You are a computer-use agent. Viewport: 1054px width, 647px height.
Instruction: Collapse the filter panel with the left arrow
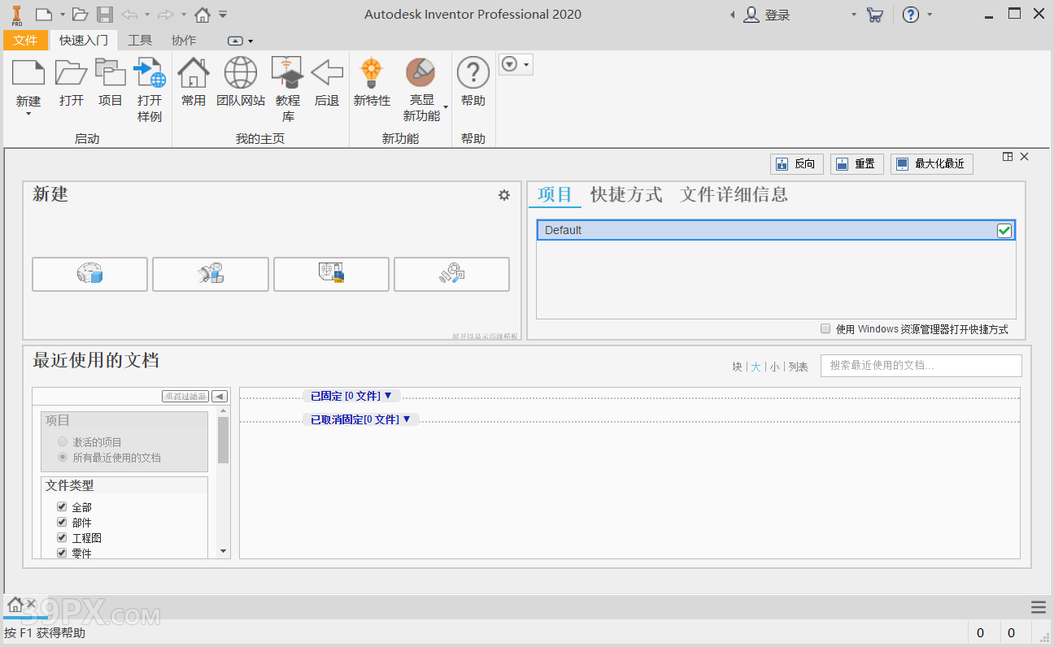point(220,397)
